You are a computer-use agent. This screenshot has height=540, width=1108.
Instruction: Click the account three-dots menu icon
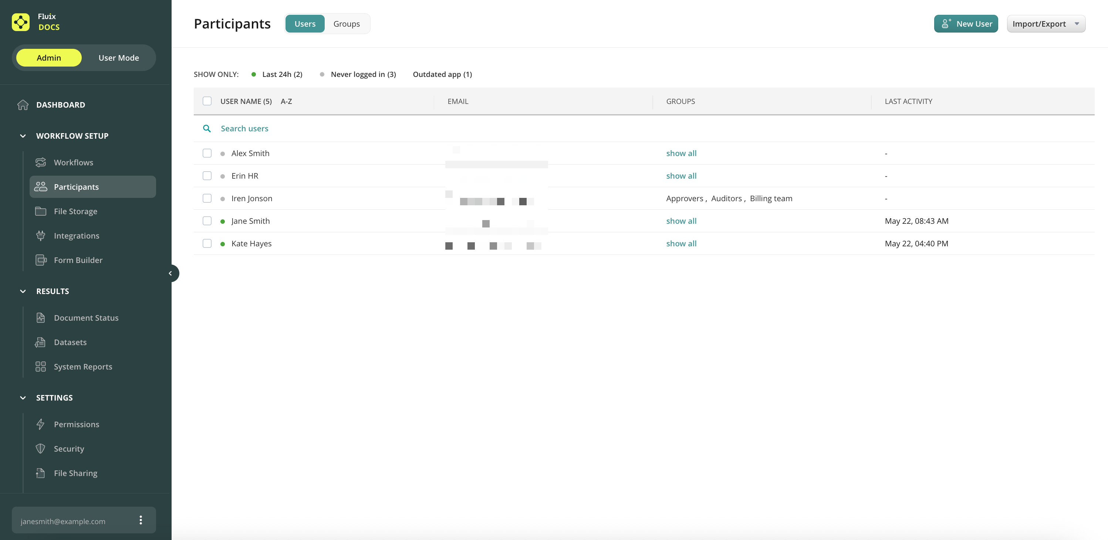tap(141, 520)
